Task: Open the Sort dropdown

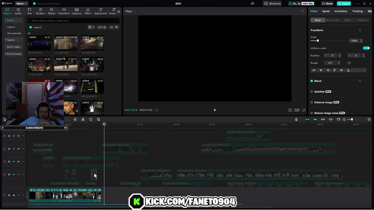Action: pos(102,27)
